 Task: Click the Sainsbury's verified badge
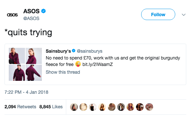74,51
